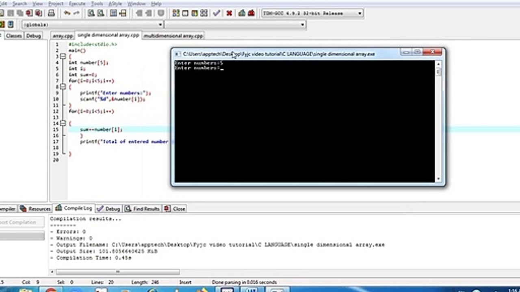Switch to the multidimensional array.cpp tab
520x292 pixels.
(x=173, y=36)
